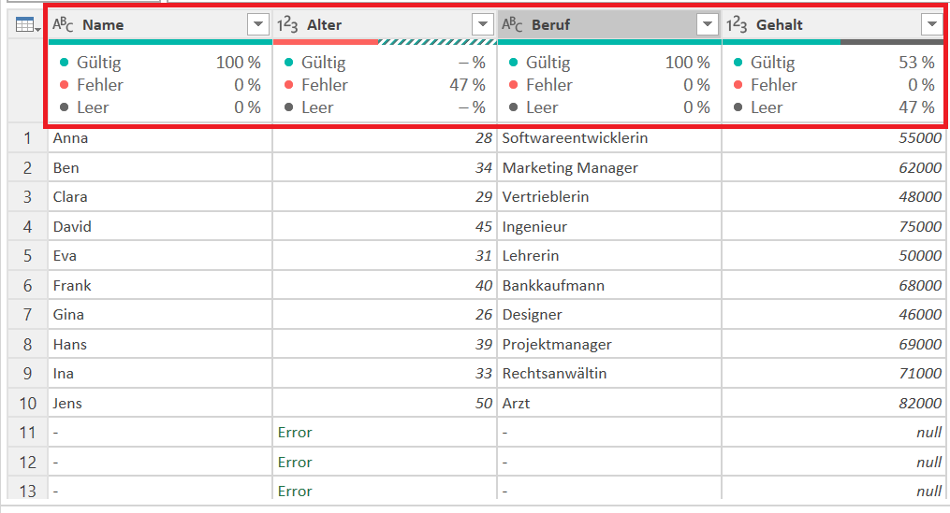Screen dimensions: 950x513
Task: Click the ABC type icon of Beruf
Action: (x=512, y=25)
